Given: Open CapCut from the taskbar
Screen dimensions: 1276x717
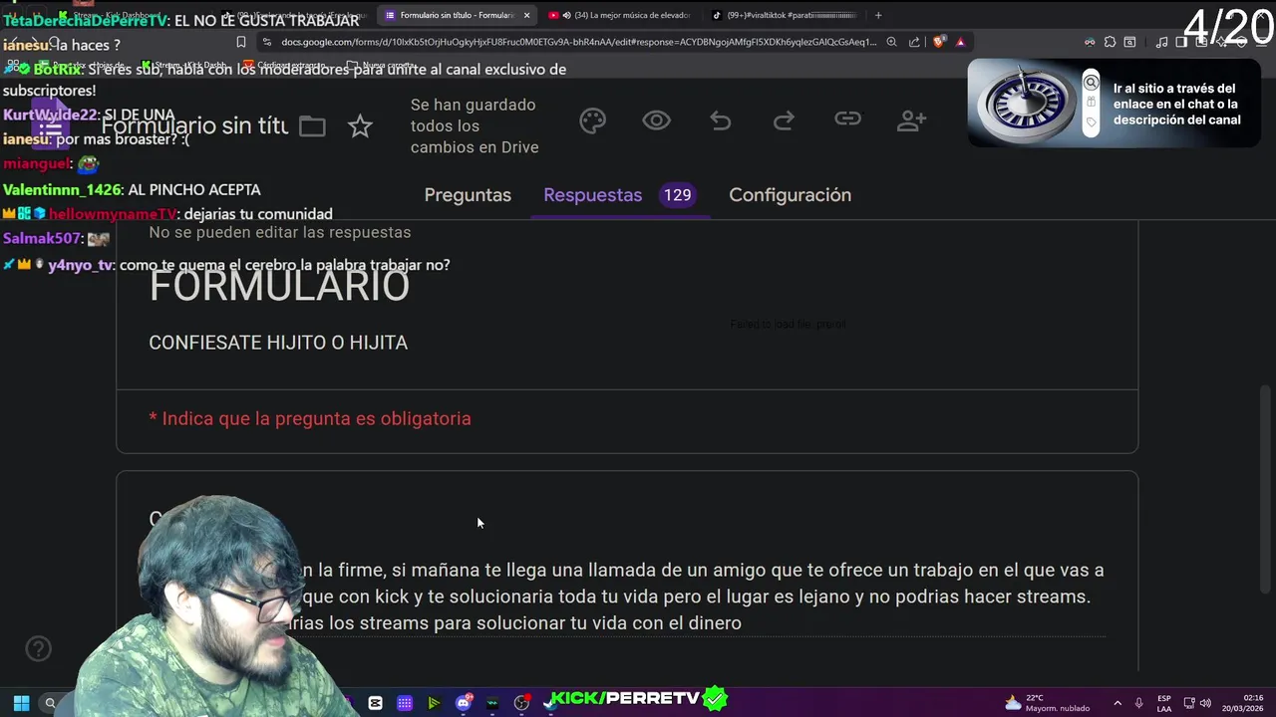Looking at the screenshot, I should (x=375, y=703).
